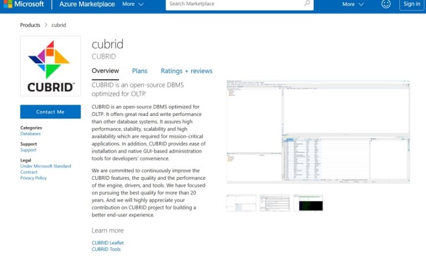Viewport: 426px width, 275px height.
Task: Open Under Microsoft Standard Contract link
Action: point(46,169)
